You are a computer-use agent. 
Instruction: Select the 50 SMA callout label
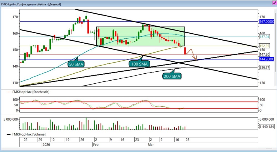click(76, 64)
